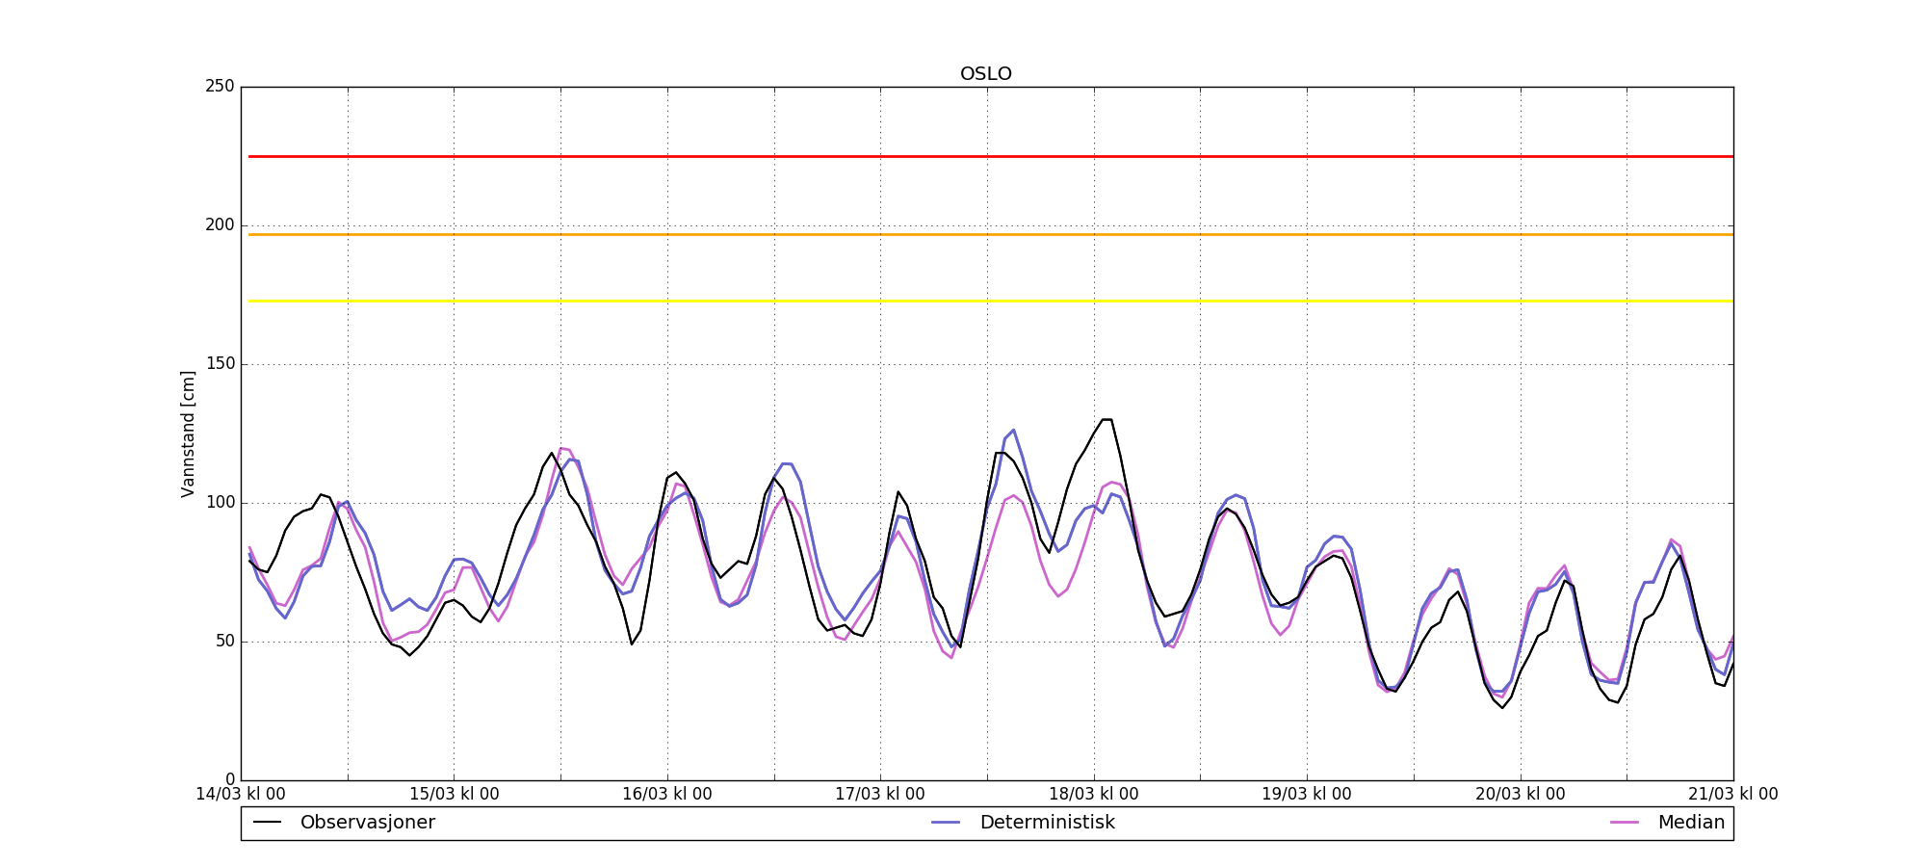Click the magenta Median legend line sample
The width and height of the screenshot is (1926, 867).
click(x=1624, y=823)
